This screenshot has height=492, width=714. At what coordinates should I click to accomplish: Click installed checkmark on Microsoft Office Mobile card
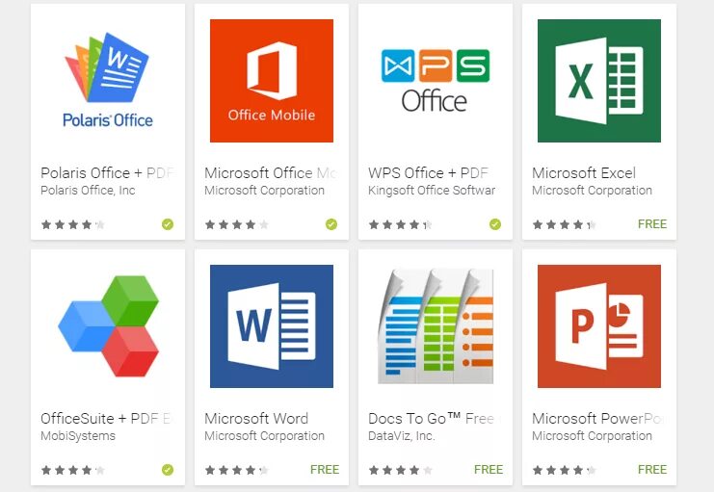tap(331, 224)
